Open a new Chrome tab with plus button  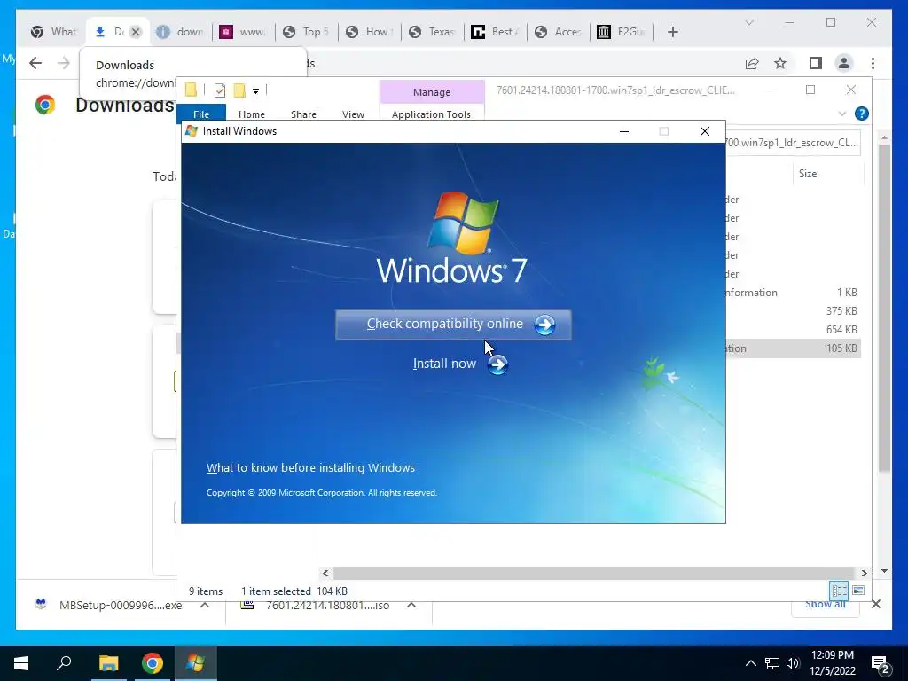point(672,32)
